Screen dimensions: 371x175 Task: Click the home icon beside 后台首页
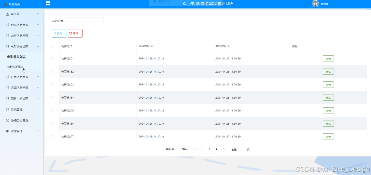tap(5, 4)
